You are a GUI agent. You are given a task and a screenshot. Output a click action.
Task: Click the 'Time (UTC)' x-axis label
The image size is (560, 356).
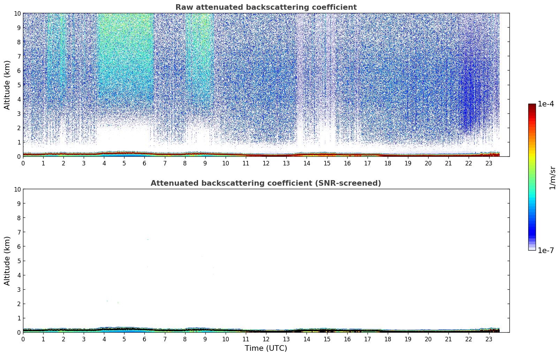(266, 348)
